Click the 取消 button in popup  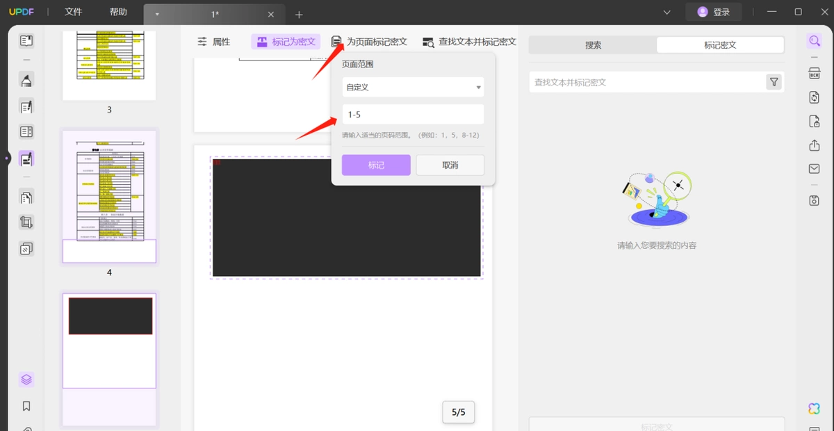(x=450, y=165)
